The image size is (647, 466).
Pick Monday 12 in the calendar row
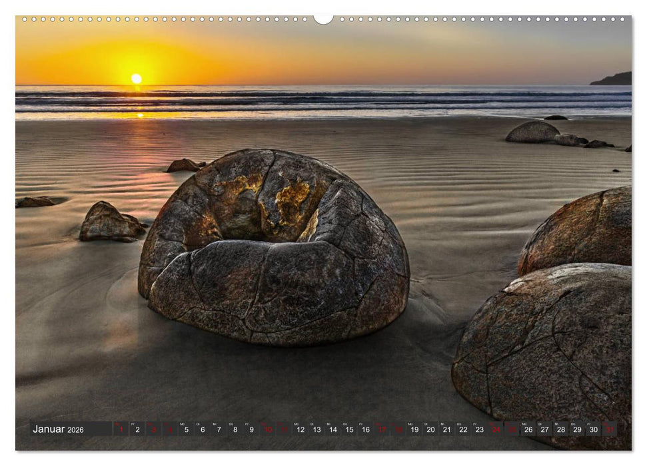pos(301,429)
